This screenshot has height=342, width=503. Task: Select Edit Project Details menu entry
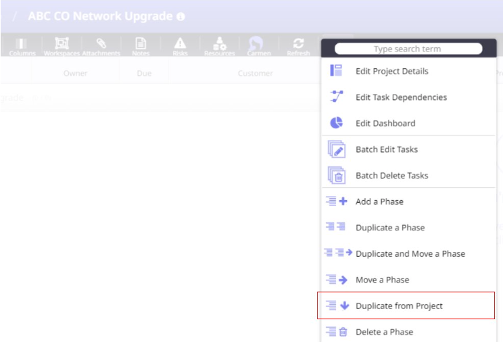(x=391, y=71)
